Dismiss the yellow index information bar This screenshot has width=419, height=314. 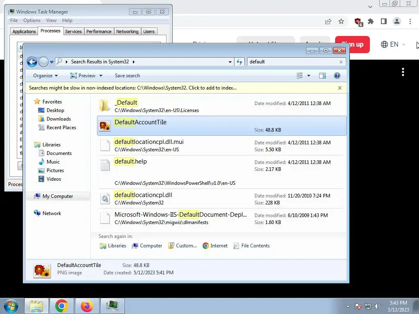[340, 88]
